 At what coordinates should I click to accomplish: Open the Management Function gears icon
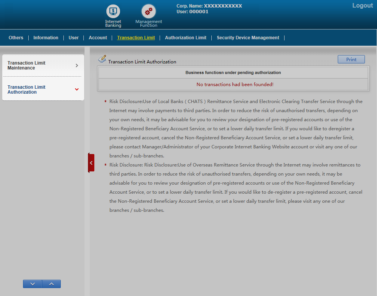tap(149, 11)
